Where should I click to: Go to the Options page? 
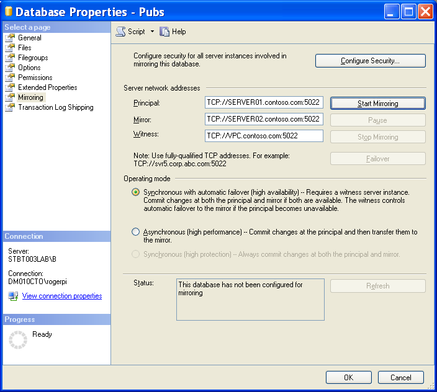tap(29, 68)
